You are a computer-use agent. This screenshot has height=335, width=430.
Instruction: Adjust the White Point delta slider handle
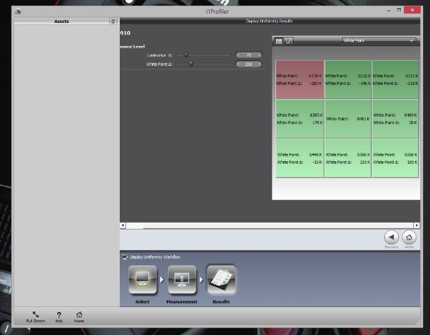pyautogui.click(x=191, y=64)
